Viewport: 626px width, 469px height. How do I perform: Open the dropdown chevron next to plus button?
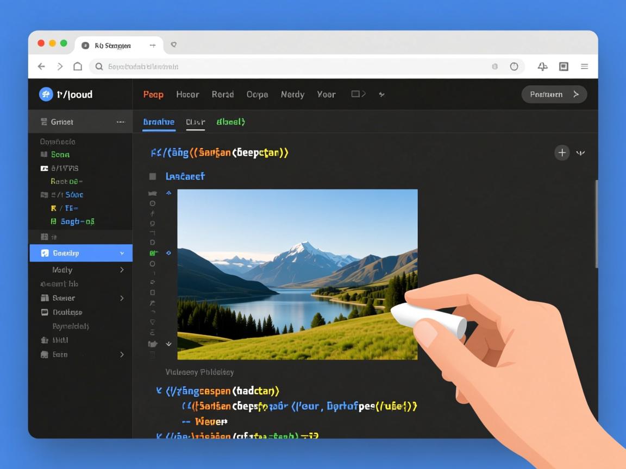click(580, 153)
